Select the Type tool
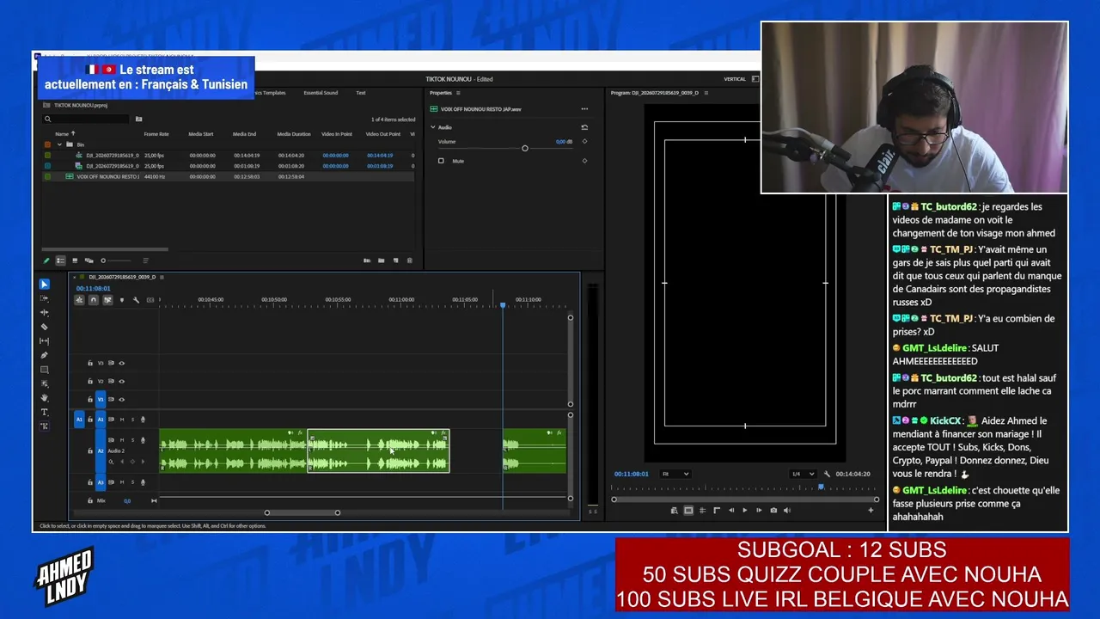 45,413
